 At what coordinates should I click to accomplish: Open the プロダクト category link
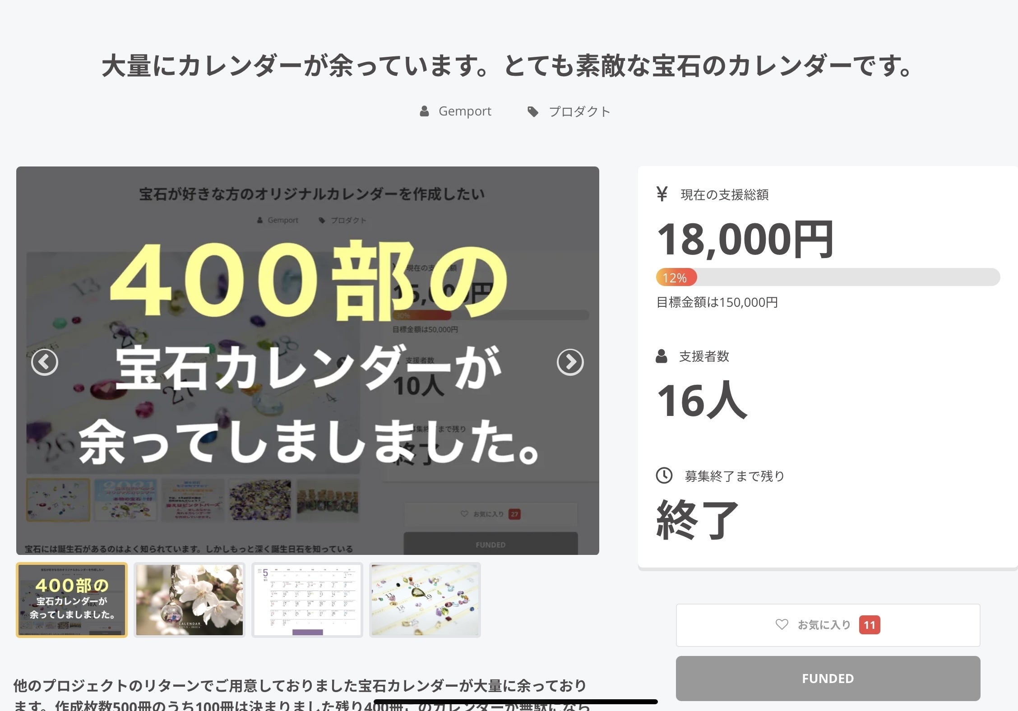pyautogui.click(x=579, y=111)
